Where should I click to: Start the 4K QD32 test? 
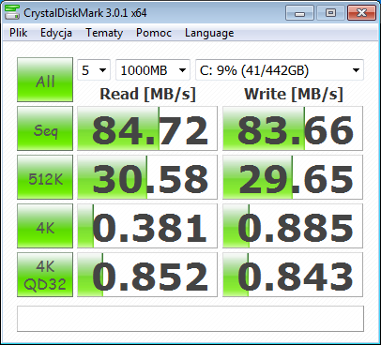[45, 275]
